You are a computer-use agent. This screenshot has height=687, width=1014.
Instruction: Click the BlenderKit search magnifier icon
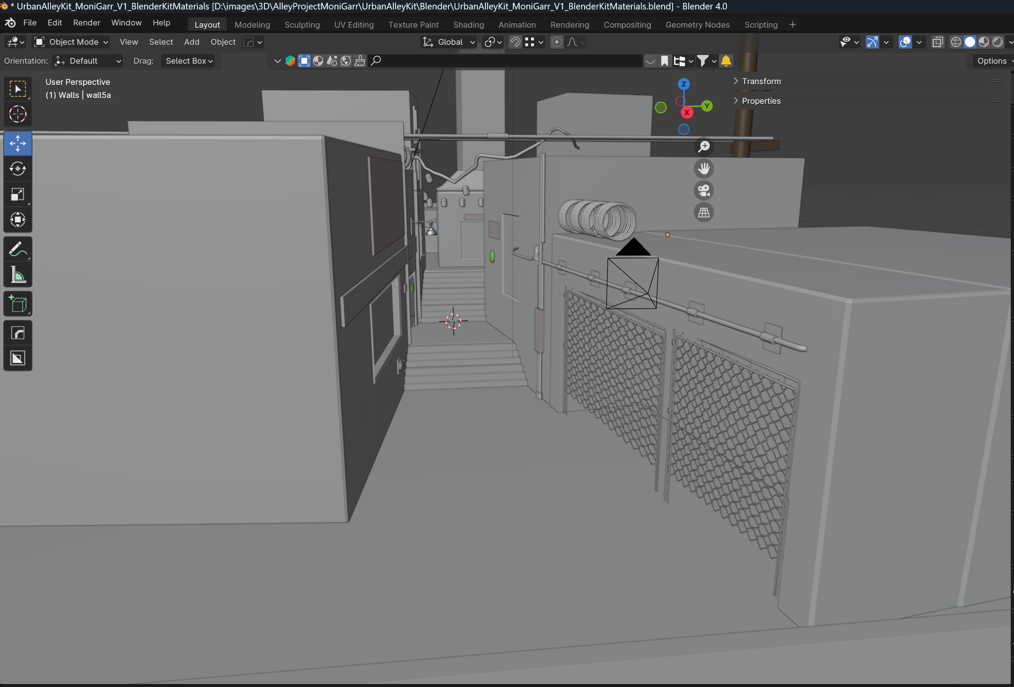point(376,61)
